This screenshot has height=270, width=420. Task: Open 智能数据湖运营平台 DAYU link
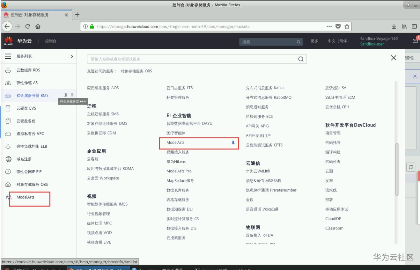[x=189, y=123]
